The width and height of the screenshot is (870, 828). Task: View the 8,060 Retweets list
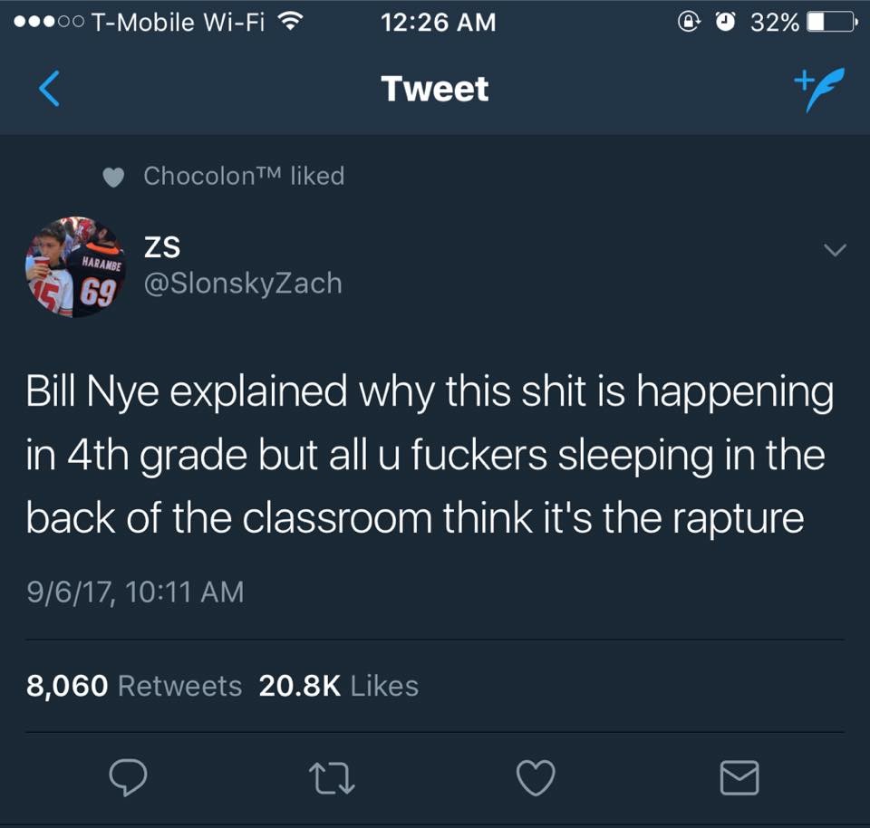[134, 686]
